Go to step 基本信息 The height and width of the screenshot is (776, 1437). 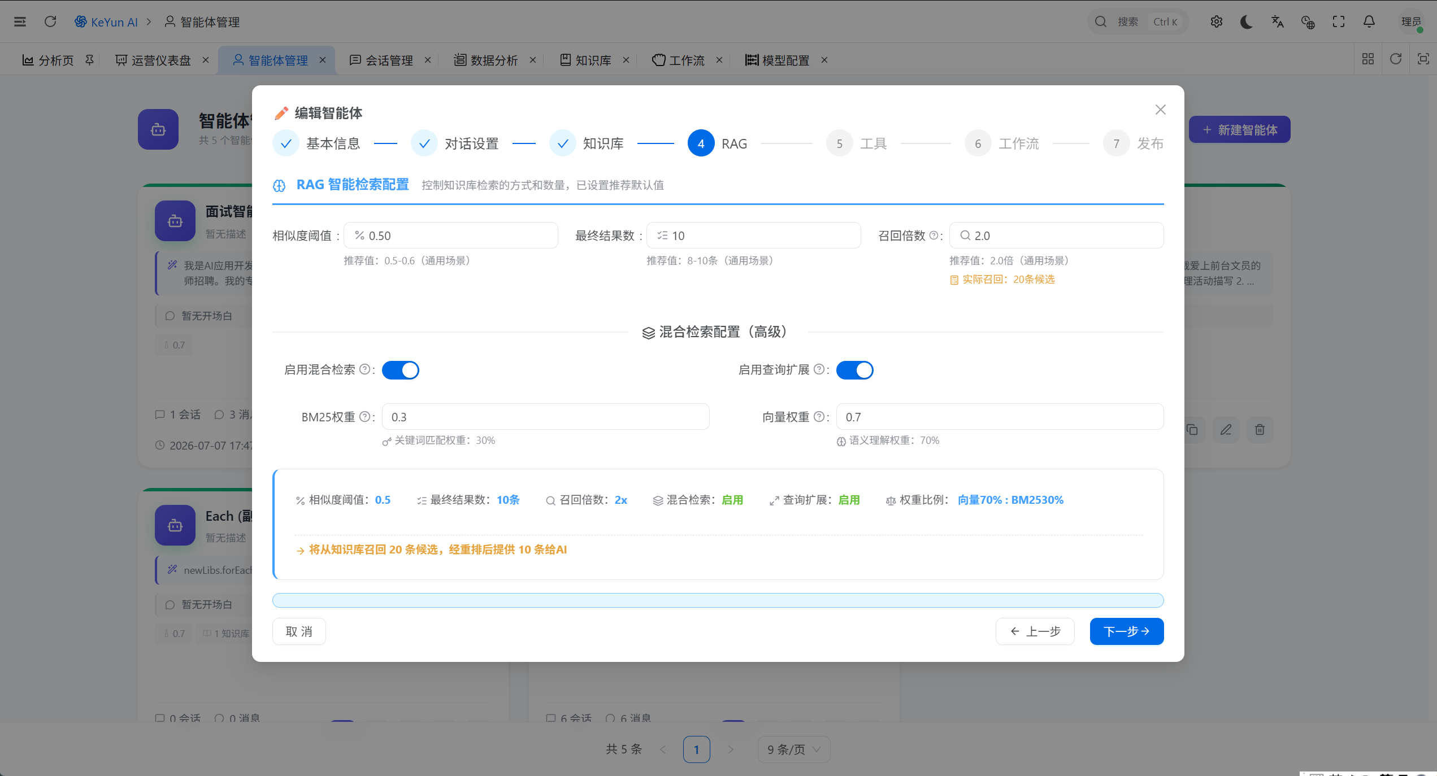[x=316, y=143]
